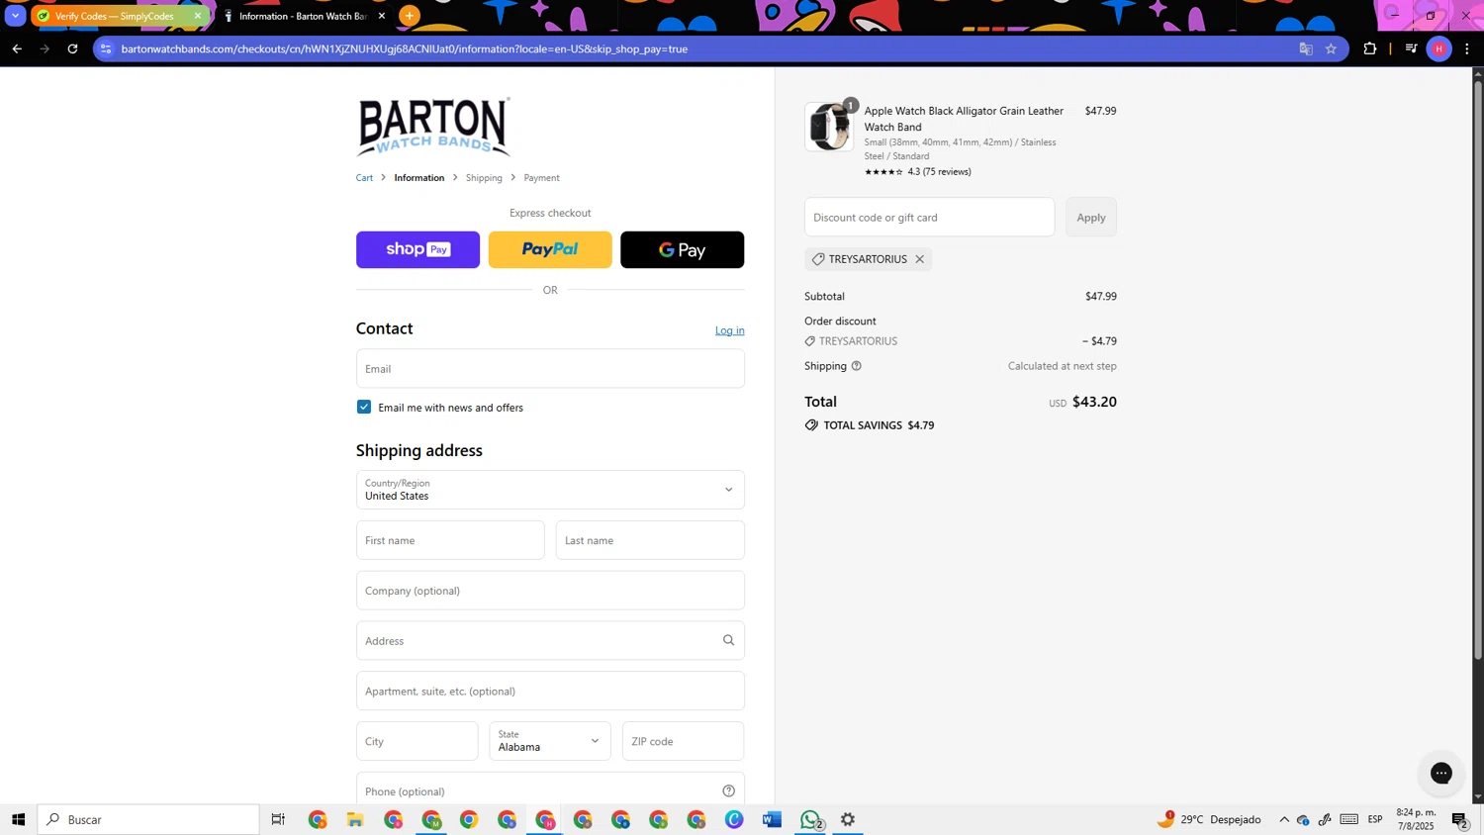Open the media control icon in toolbar
This screenshot has width=1484, height=835.
(x=1411, y=48)
